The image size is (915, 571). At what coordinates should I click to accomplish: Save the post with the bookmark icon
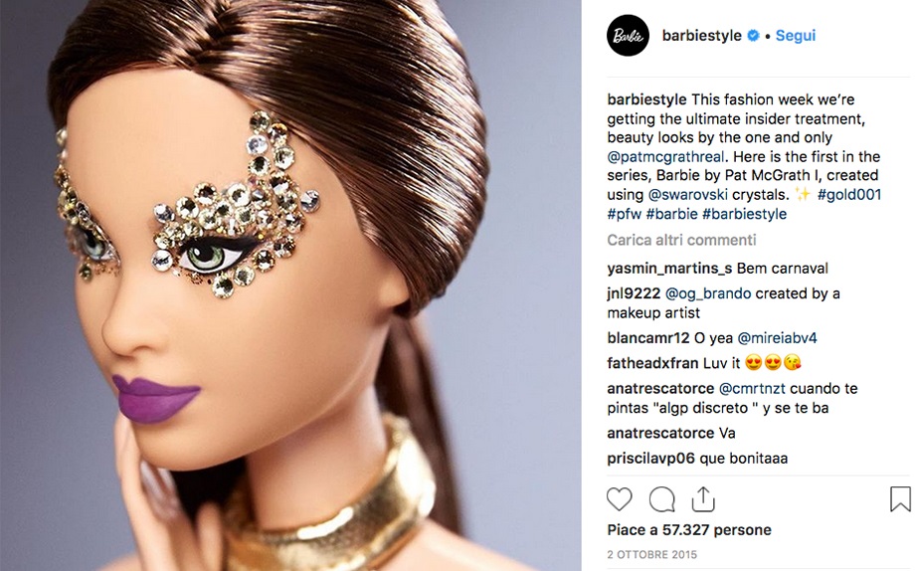tap(900, 499)
